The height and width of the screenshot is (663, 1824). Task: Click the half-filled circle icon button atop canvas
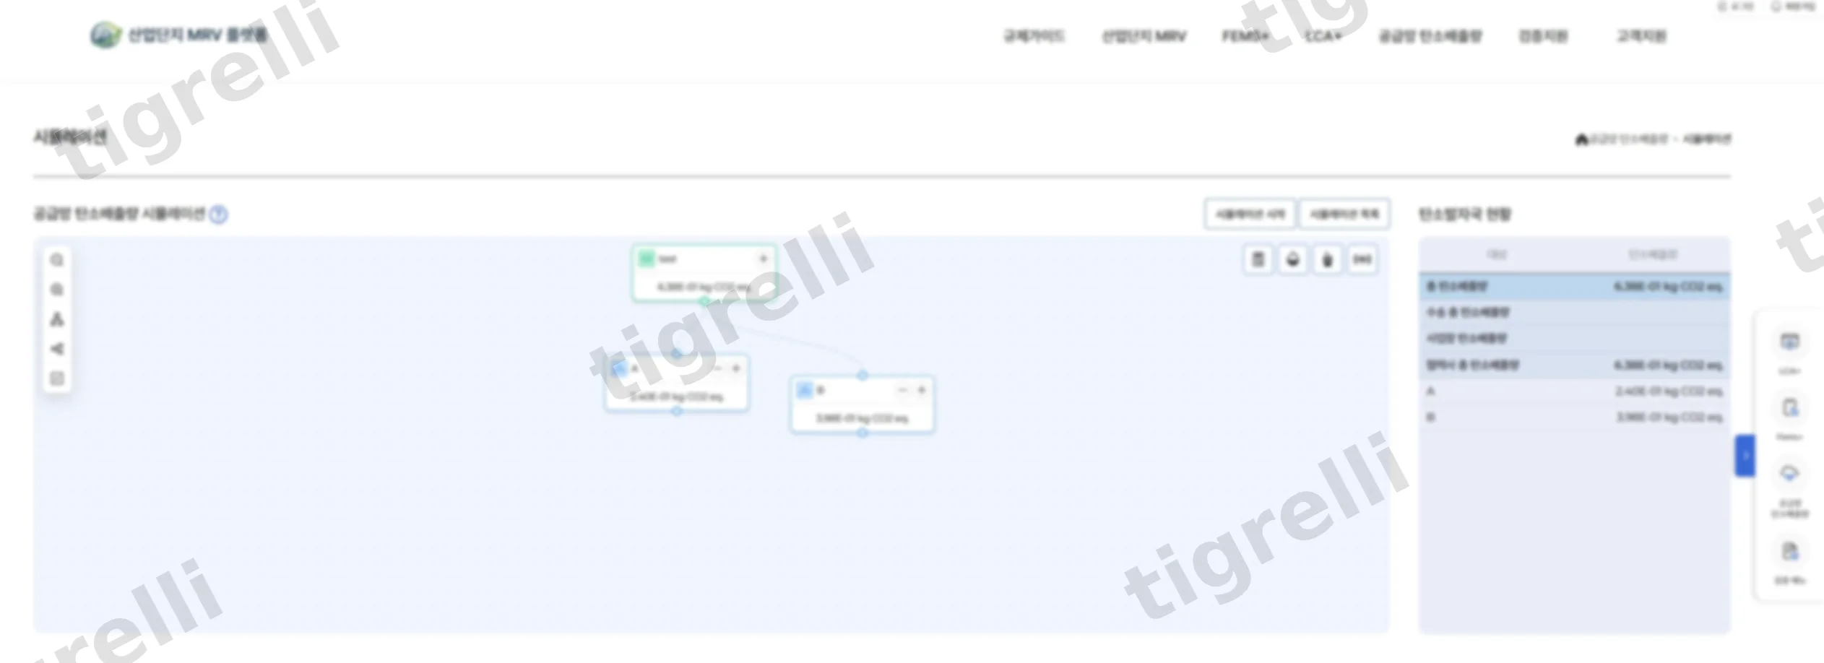(x=1292, y=259)
